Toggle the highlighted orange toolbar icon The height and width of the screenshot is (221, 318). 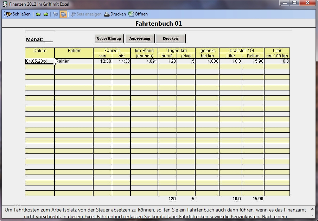(63, 14)
